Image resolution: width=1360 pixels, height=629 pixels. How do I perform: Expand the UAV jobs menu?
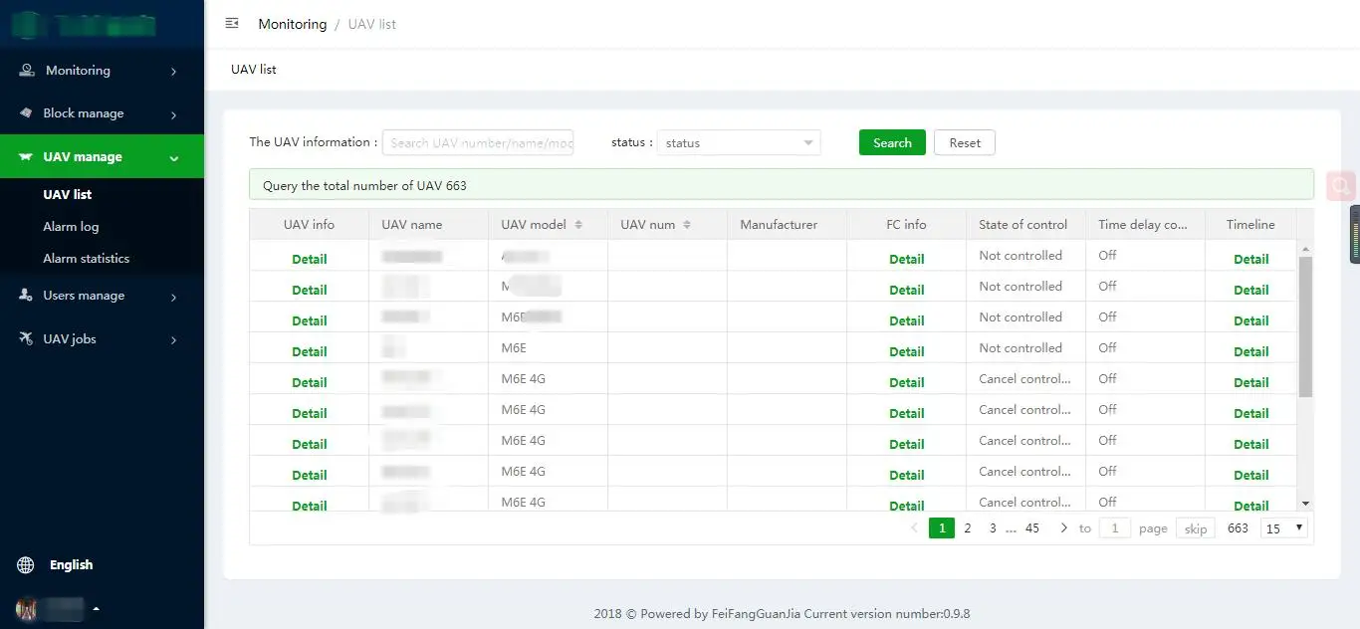(x=102, y=339)
